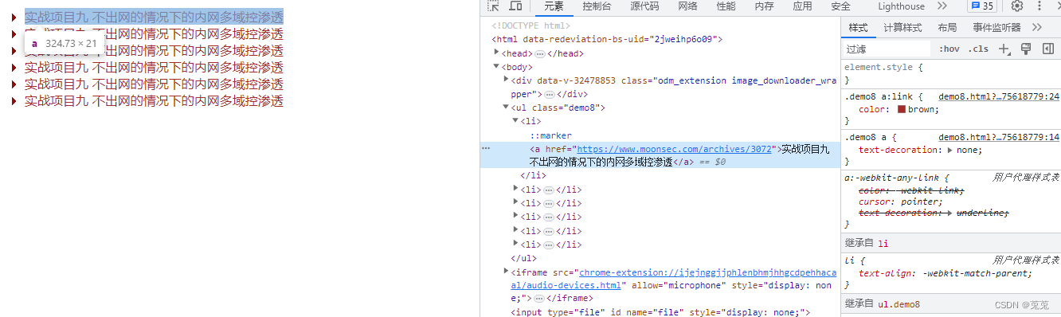Click li in 继承自 li header

(883, 244)
